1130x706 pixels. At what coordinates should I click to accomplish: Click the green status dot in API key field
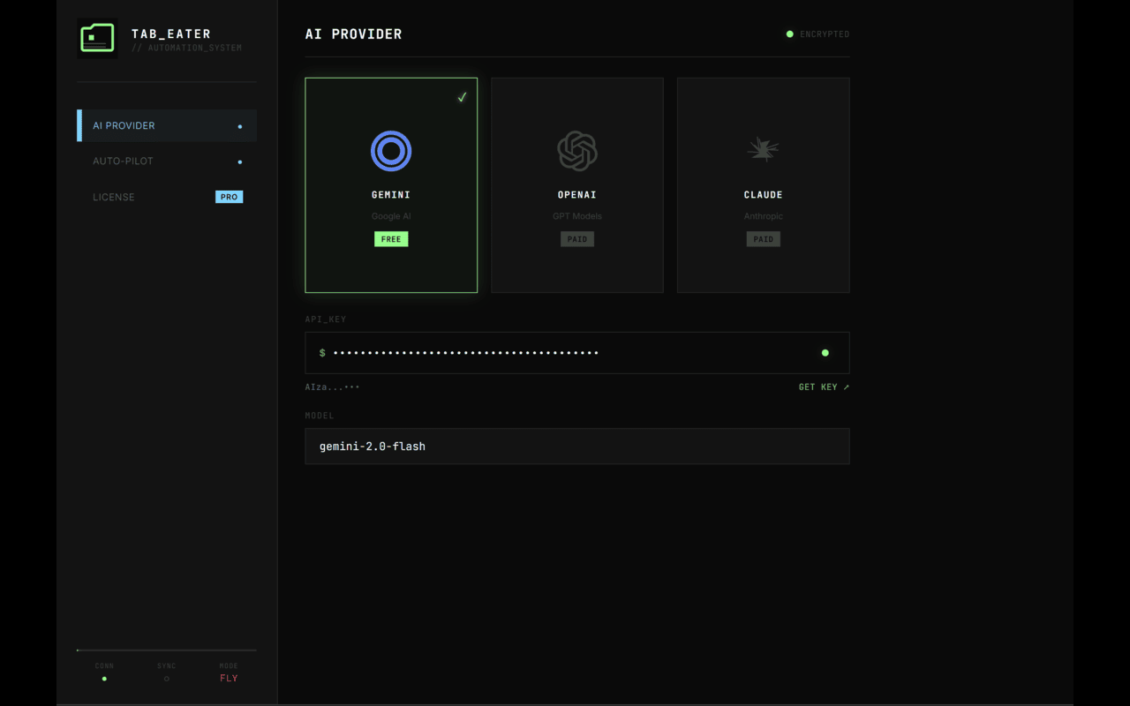click(x=825, y=353)
